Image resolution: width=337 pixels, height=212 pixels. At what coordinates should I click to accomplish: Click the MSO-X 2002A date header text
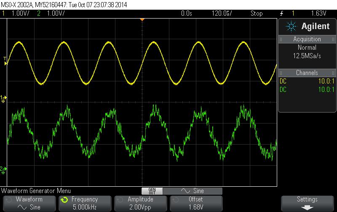point(64,5)
